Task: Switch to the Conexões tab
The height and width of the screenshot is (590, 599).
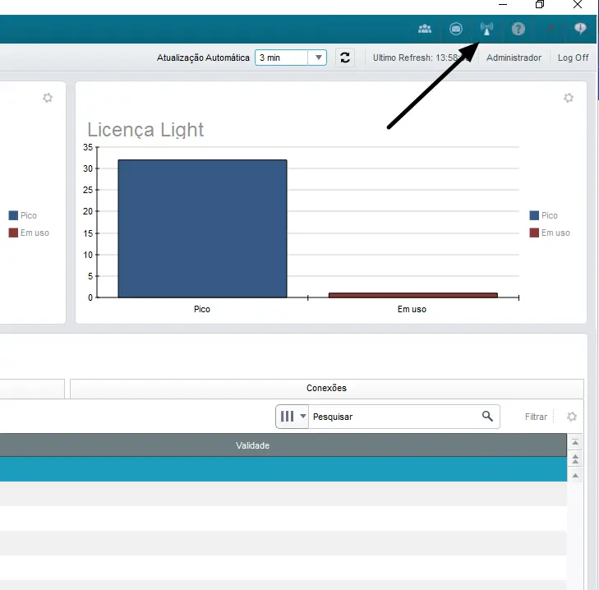Action: 326,388
